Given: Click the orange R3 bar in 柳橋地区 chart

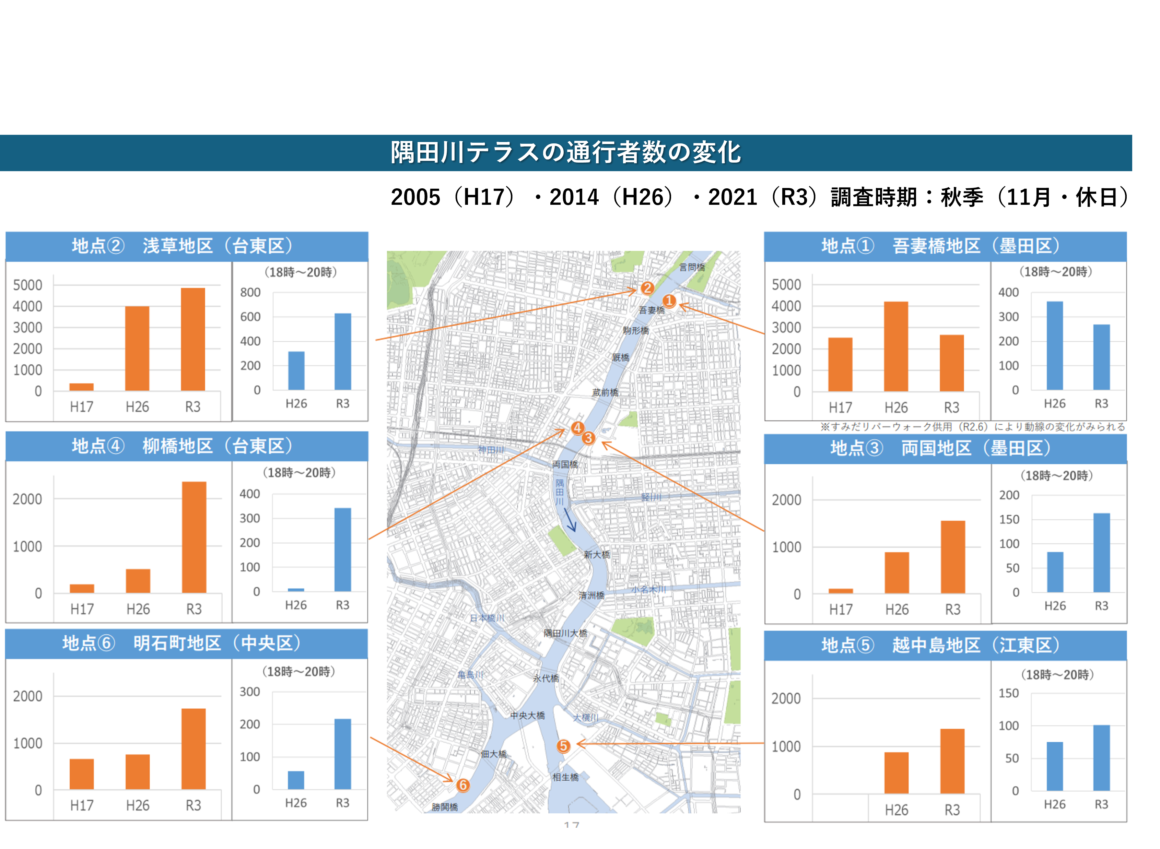Looking at the screenshot, I should [194, 537].
